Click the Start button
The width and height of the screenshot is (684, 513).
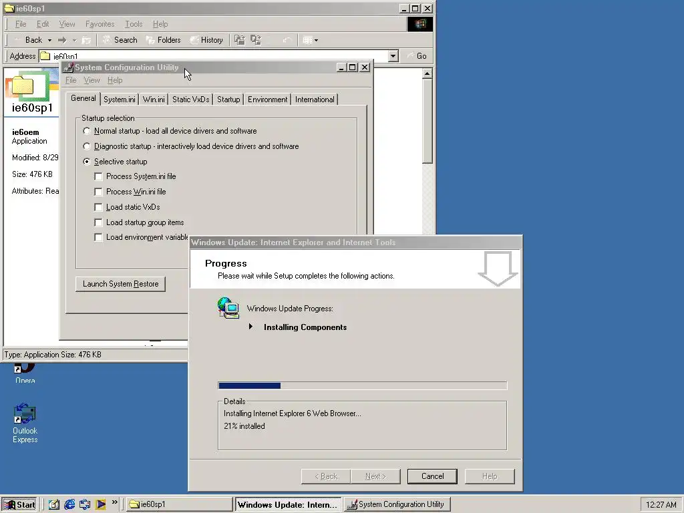coord(19,505)
